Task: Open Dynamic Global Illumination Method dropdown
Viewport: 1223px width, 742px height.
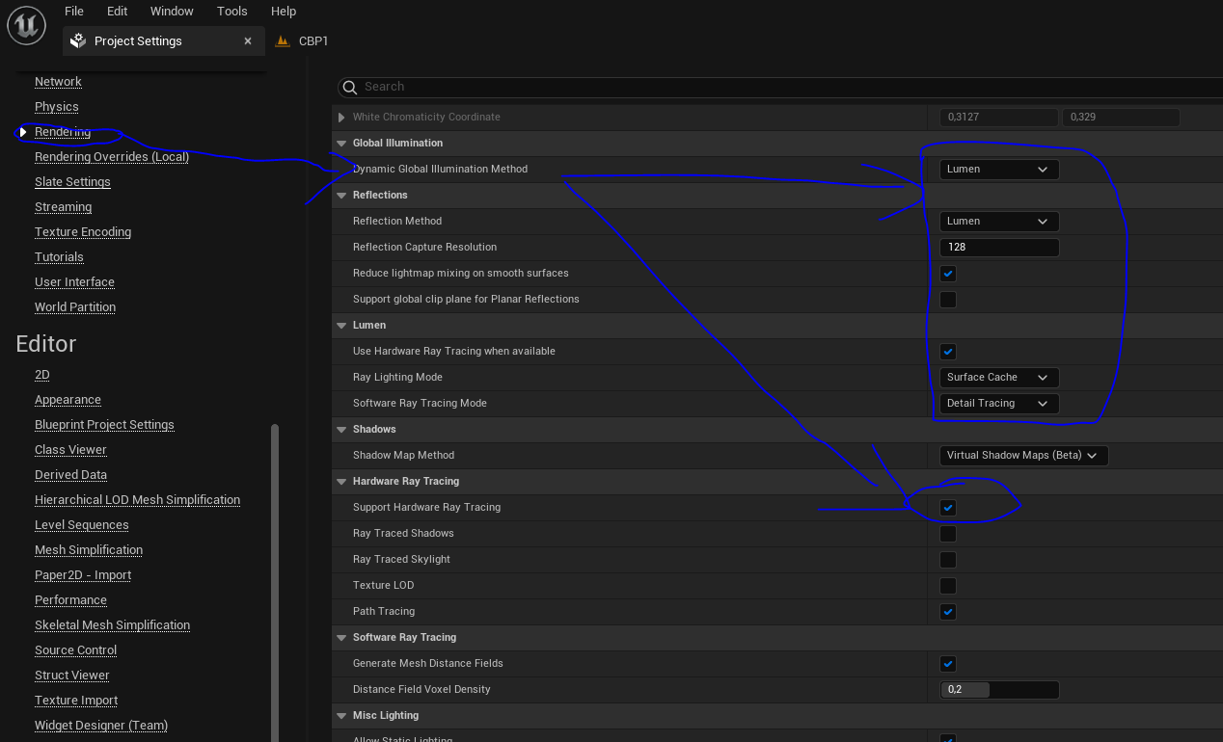Action: (x=999, y=170)
